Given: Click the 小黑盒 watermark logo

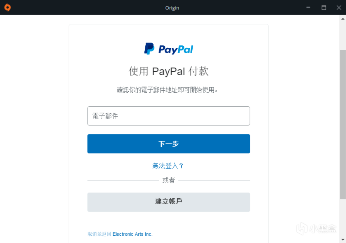Looking at the screenshot, I should pyautogui.click(x=316, y=229).
